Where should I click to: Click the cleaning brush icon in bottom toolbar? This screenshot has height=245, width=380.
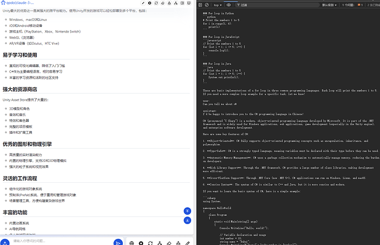click(178, 243)
